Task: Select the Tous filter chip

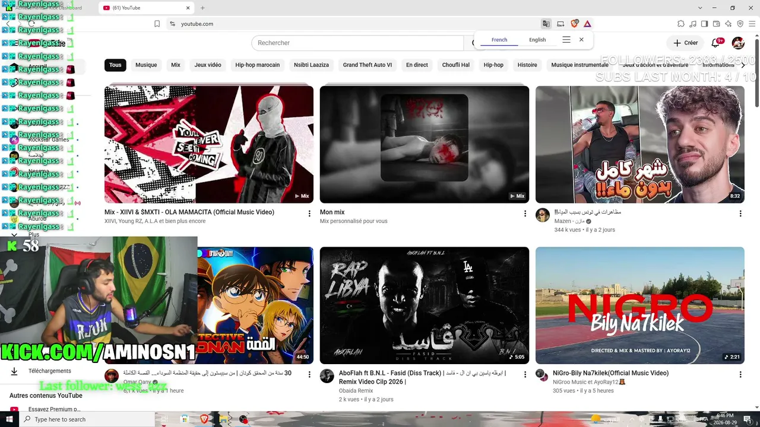Action: [x=115, y=65]
